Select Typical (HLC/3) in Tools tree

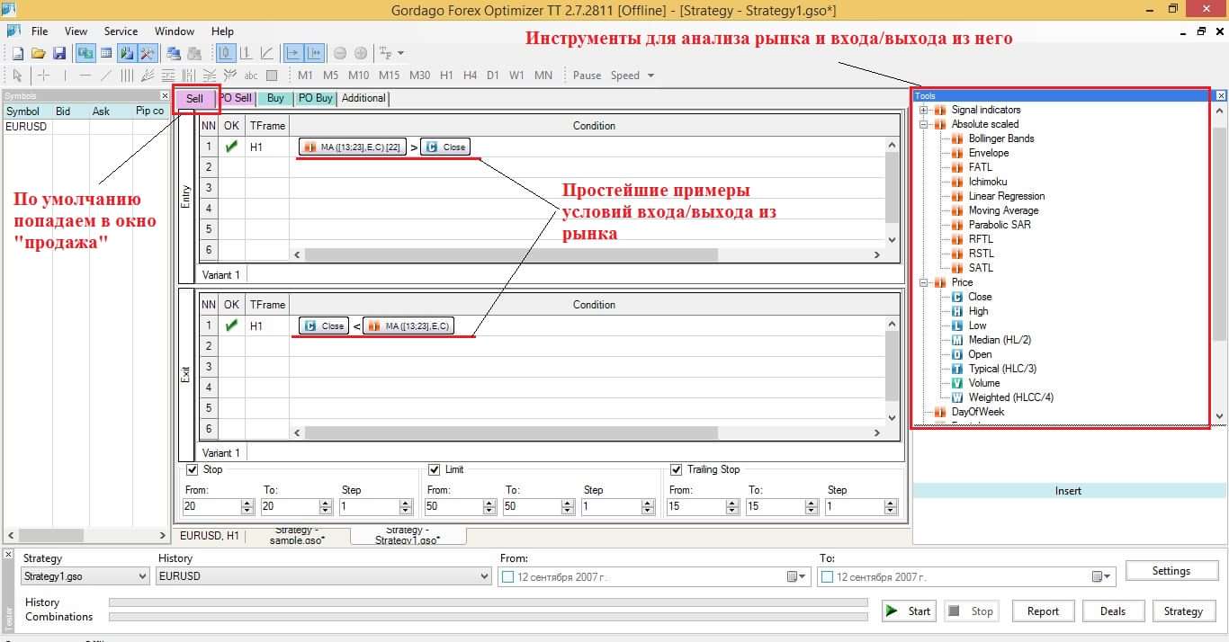coord(1001,369)
